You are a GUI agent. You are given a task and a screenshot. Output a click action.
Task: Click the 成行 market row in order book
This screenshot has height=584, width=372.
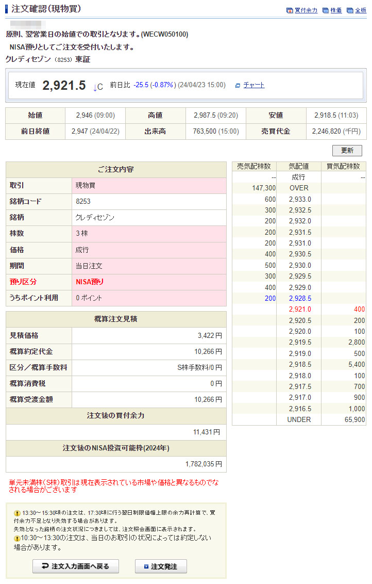point(299,177)
